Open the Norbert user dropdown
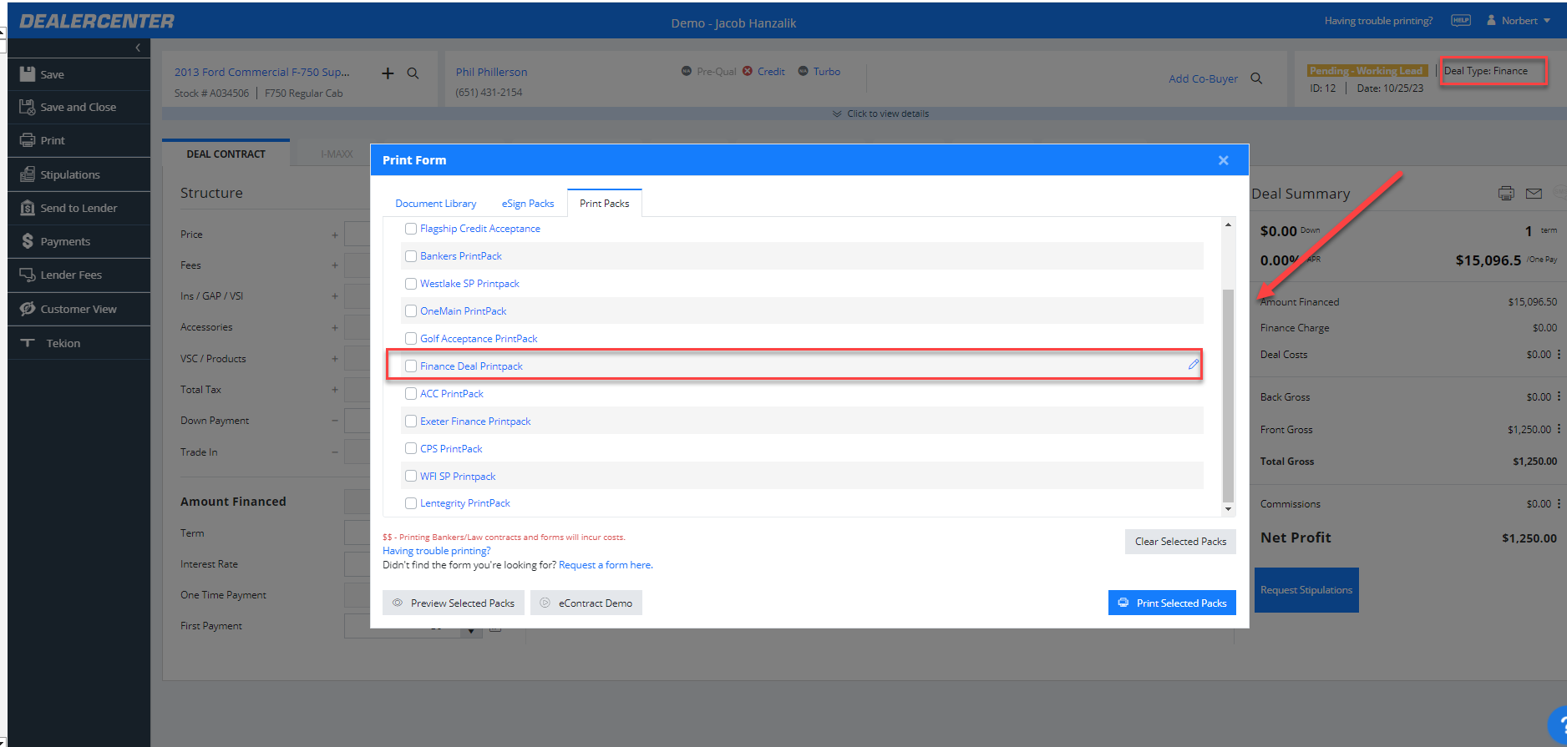This screenshot has width=1567, height=747. pos(1519,21)
